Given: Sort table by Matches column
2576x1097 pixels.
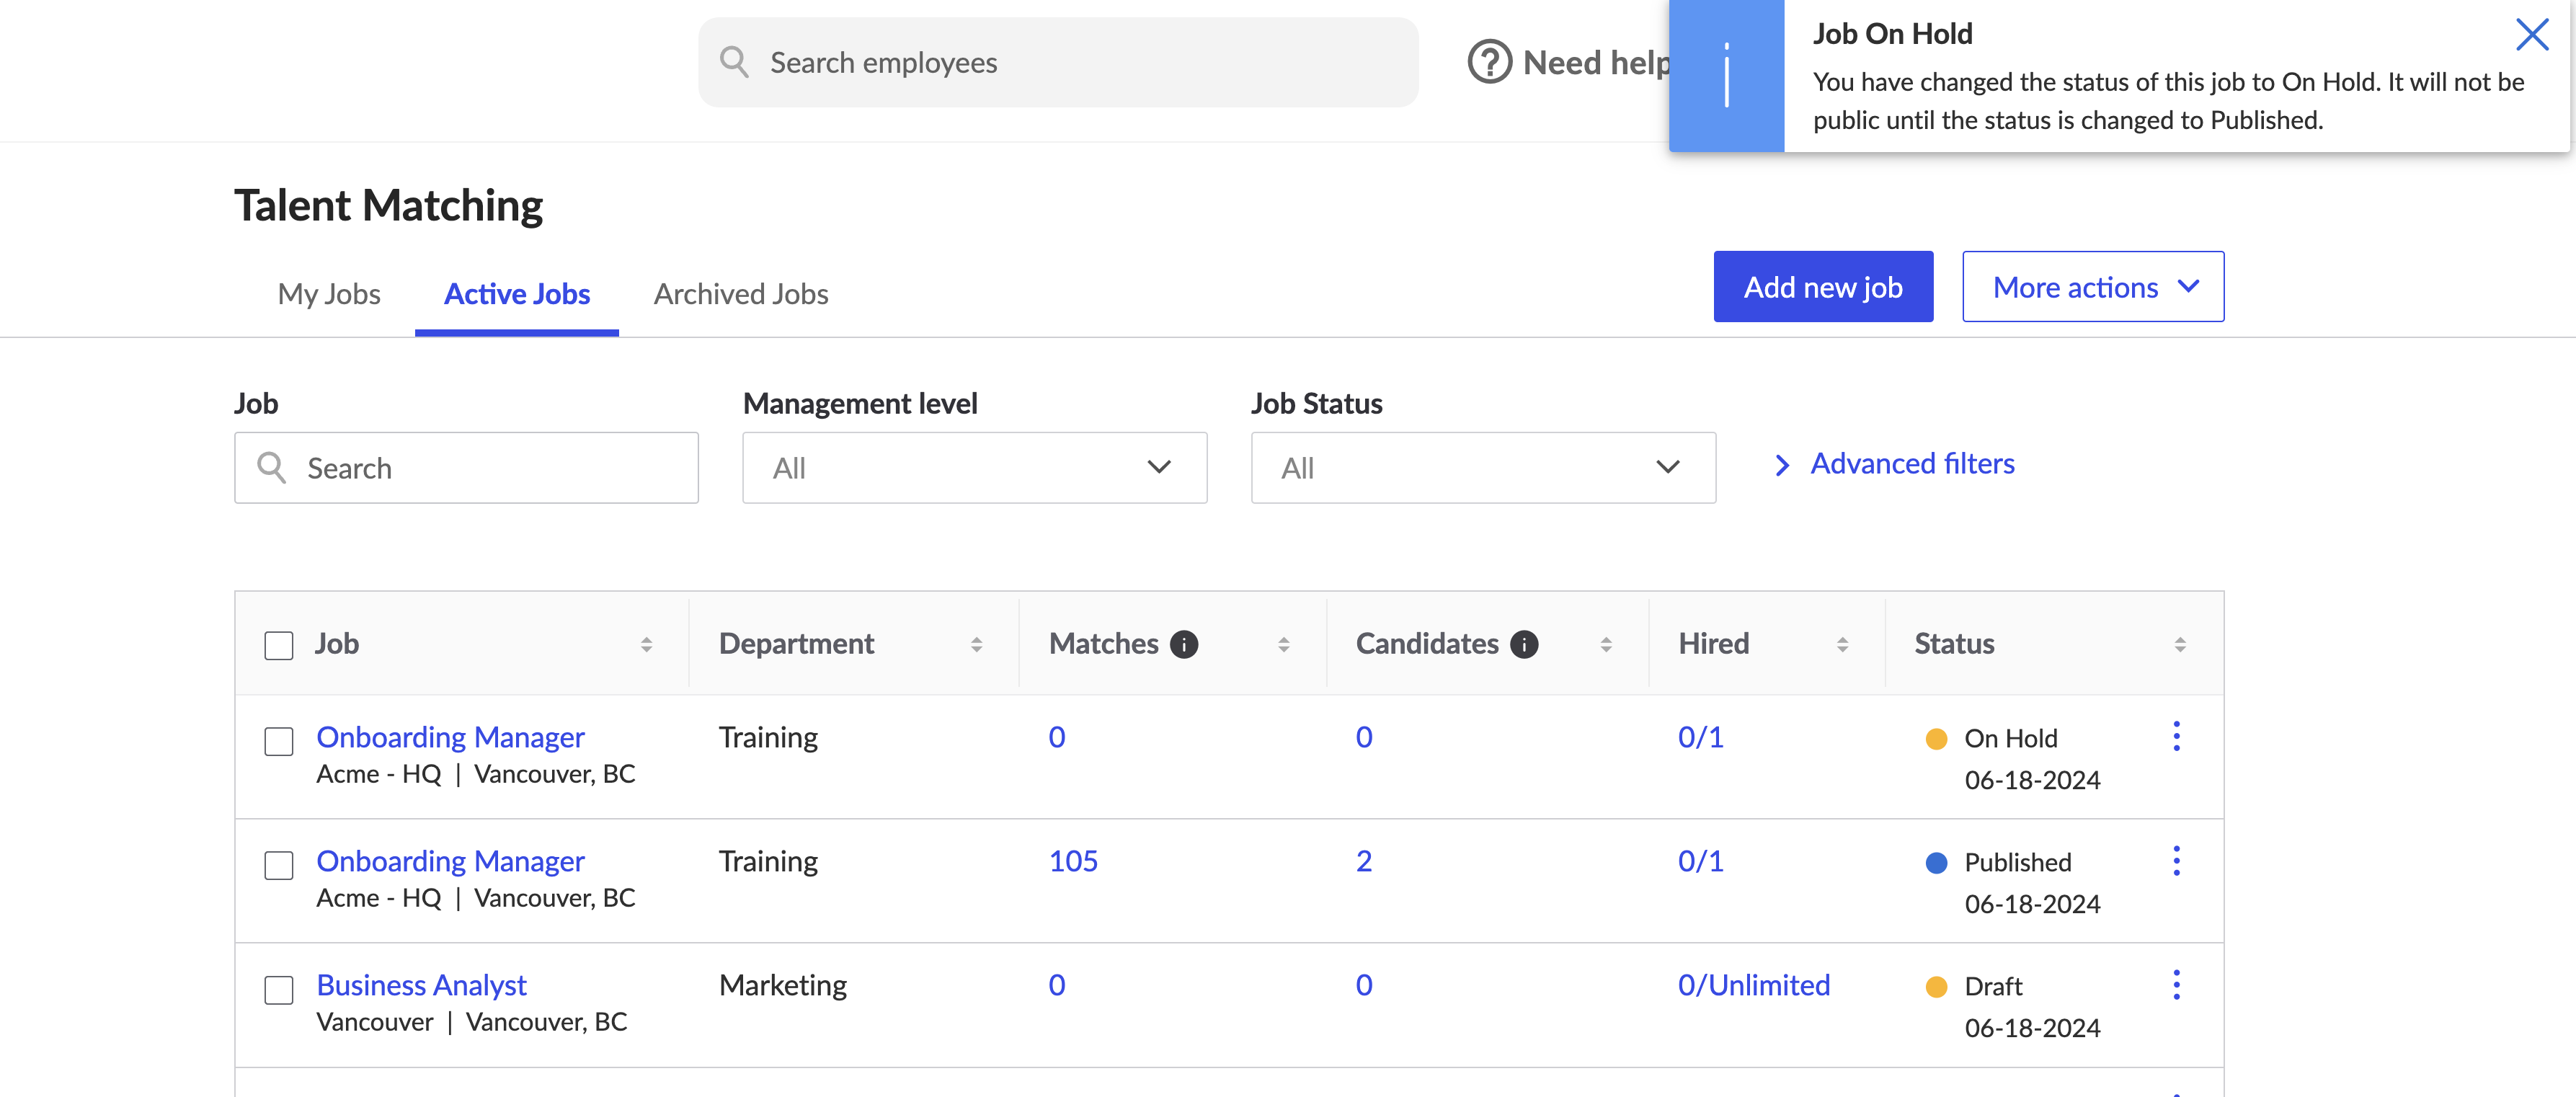Looking at the screenshot, I should 1284,645.
